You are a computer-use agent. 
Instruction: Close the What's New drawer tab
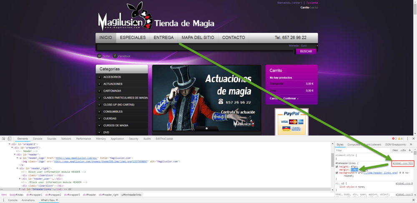click(x=57, y=200)
